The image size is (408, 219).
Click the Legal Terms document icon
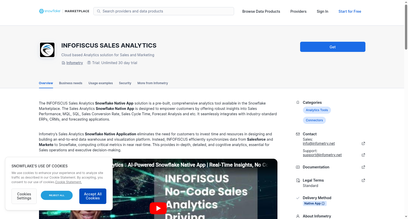(x=298, y=180)
